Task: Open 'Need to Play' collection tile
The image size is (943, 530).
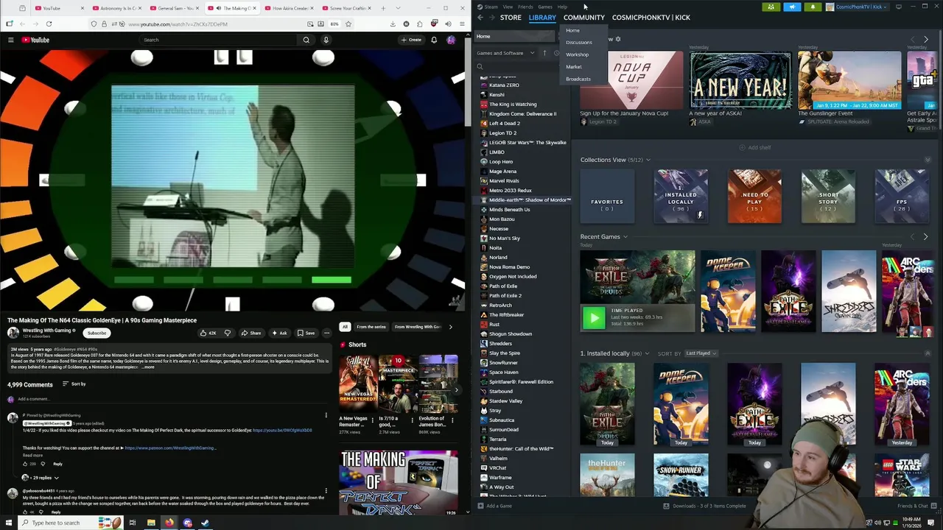Action: point(754,197)
